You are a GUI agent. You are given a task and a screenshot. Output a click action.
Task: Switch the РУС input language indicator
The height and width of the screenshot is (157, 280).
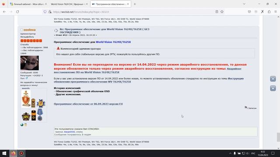(253, 153)
